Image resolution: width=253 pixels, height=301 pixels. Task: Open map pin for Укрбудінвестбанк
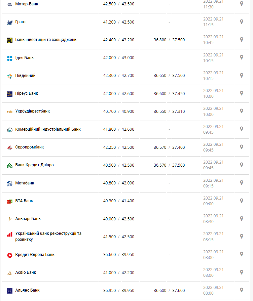point(241,111)
